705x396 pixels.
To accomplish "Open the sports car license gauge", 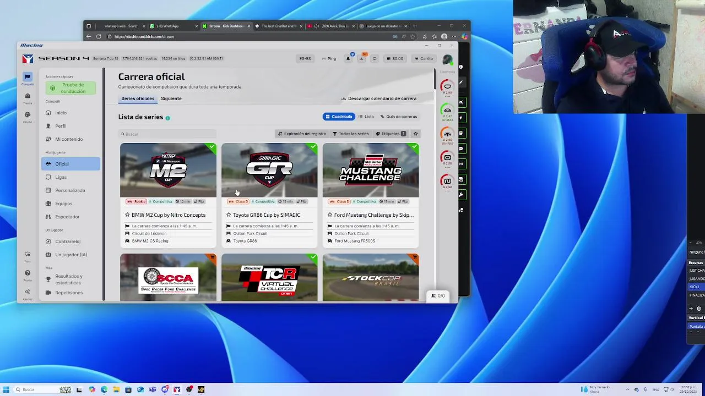I will point(447,111).
